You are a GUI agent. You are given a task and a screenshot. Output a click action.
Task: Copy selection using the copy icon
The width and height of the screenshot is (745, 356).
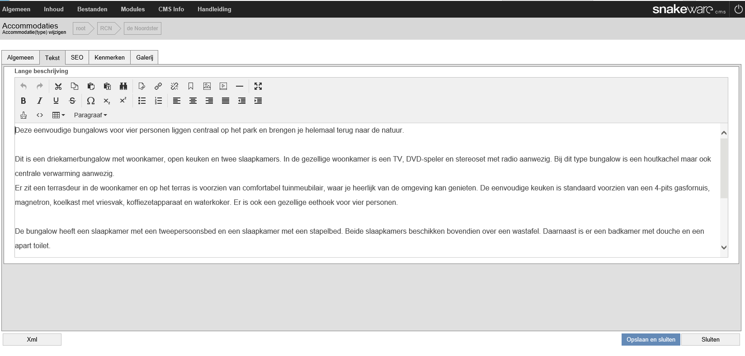pos(75,86)
